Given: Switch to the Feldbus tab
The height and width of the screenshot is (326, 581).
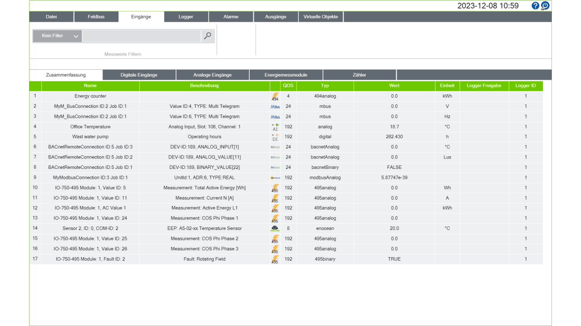Looking at the screenshot, I should [x=96, y=17].
